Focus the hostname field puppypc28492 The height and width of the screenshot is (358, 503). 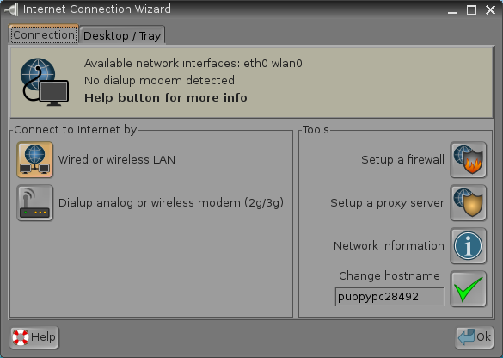(x=390, y=297)
